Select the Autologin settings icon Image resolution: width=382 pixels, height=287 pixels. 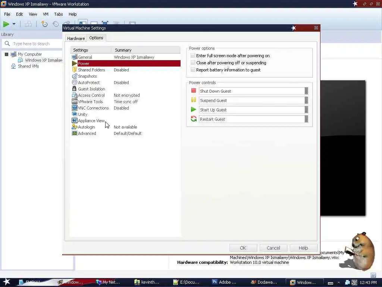(75, 127)
